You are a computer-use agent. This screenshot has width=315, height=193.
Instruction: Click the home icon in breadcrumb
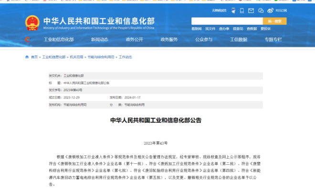[x=27, y=57]
